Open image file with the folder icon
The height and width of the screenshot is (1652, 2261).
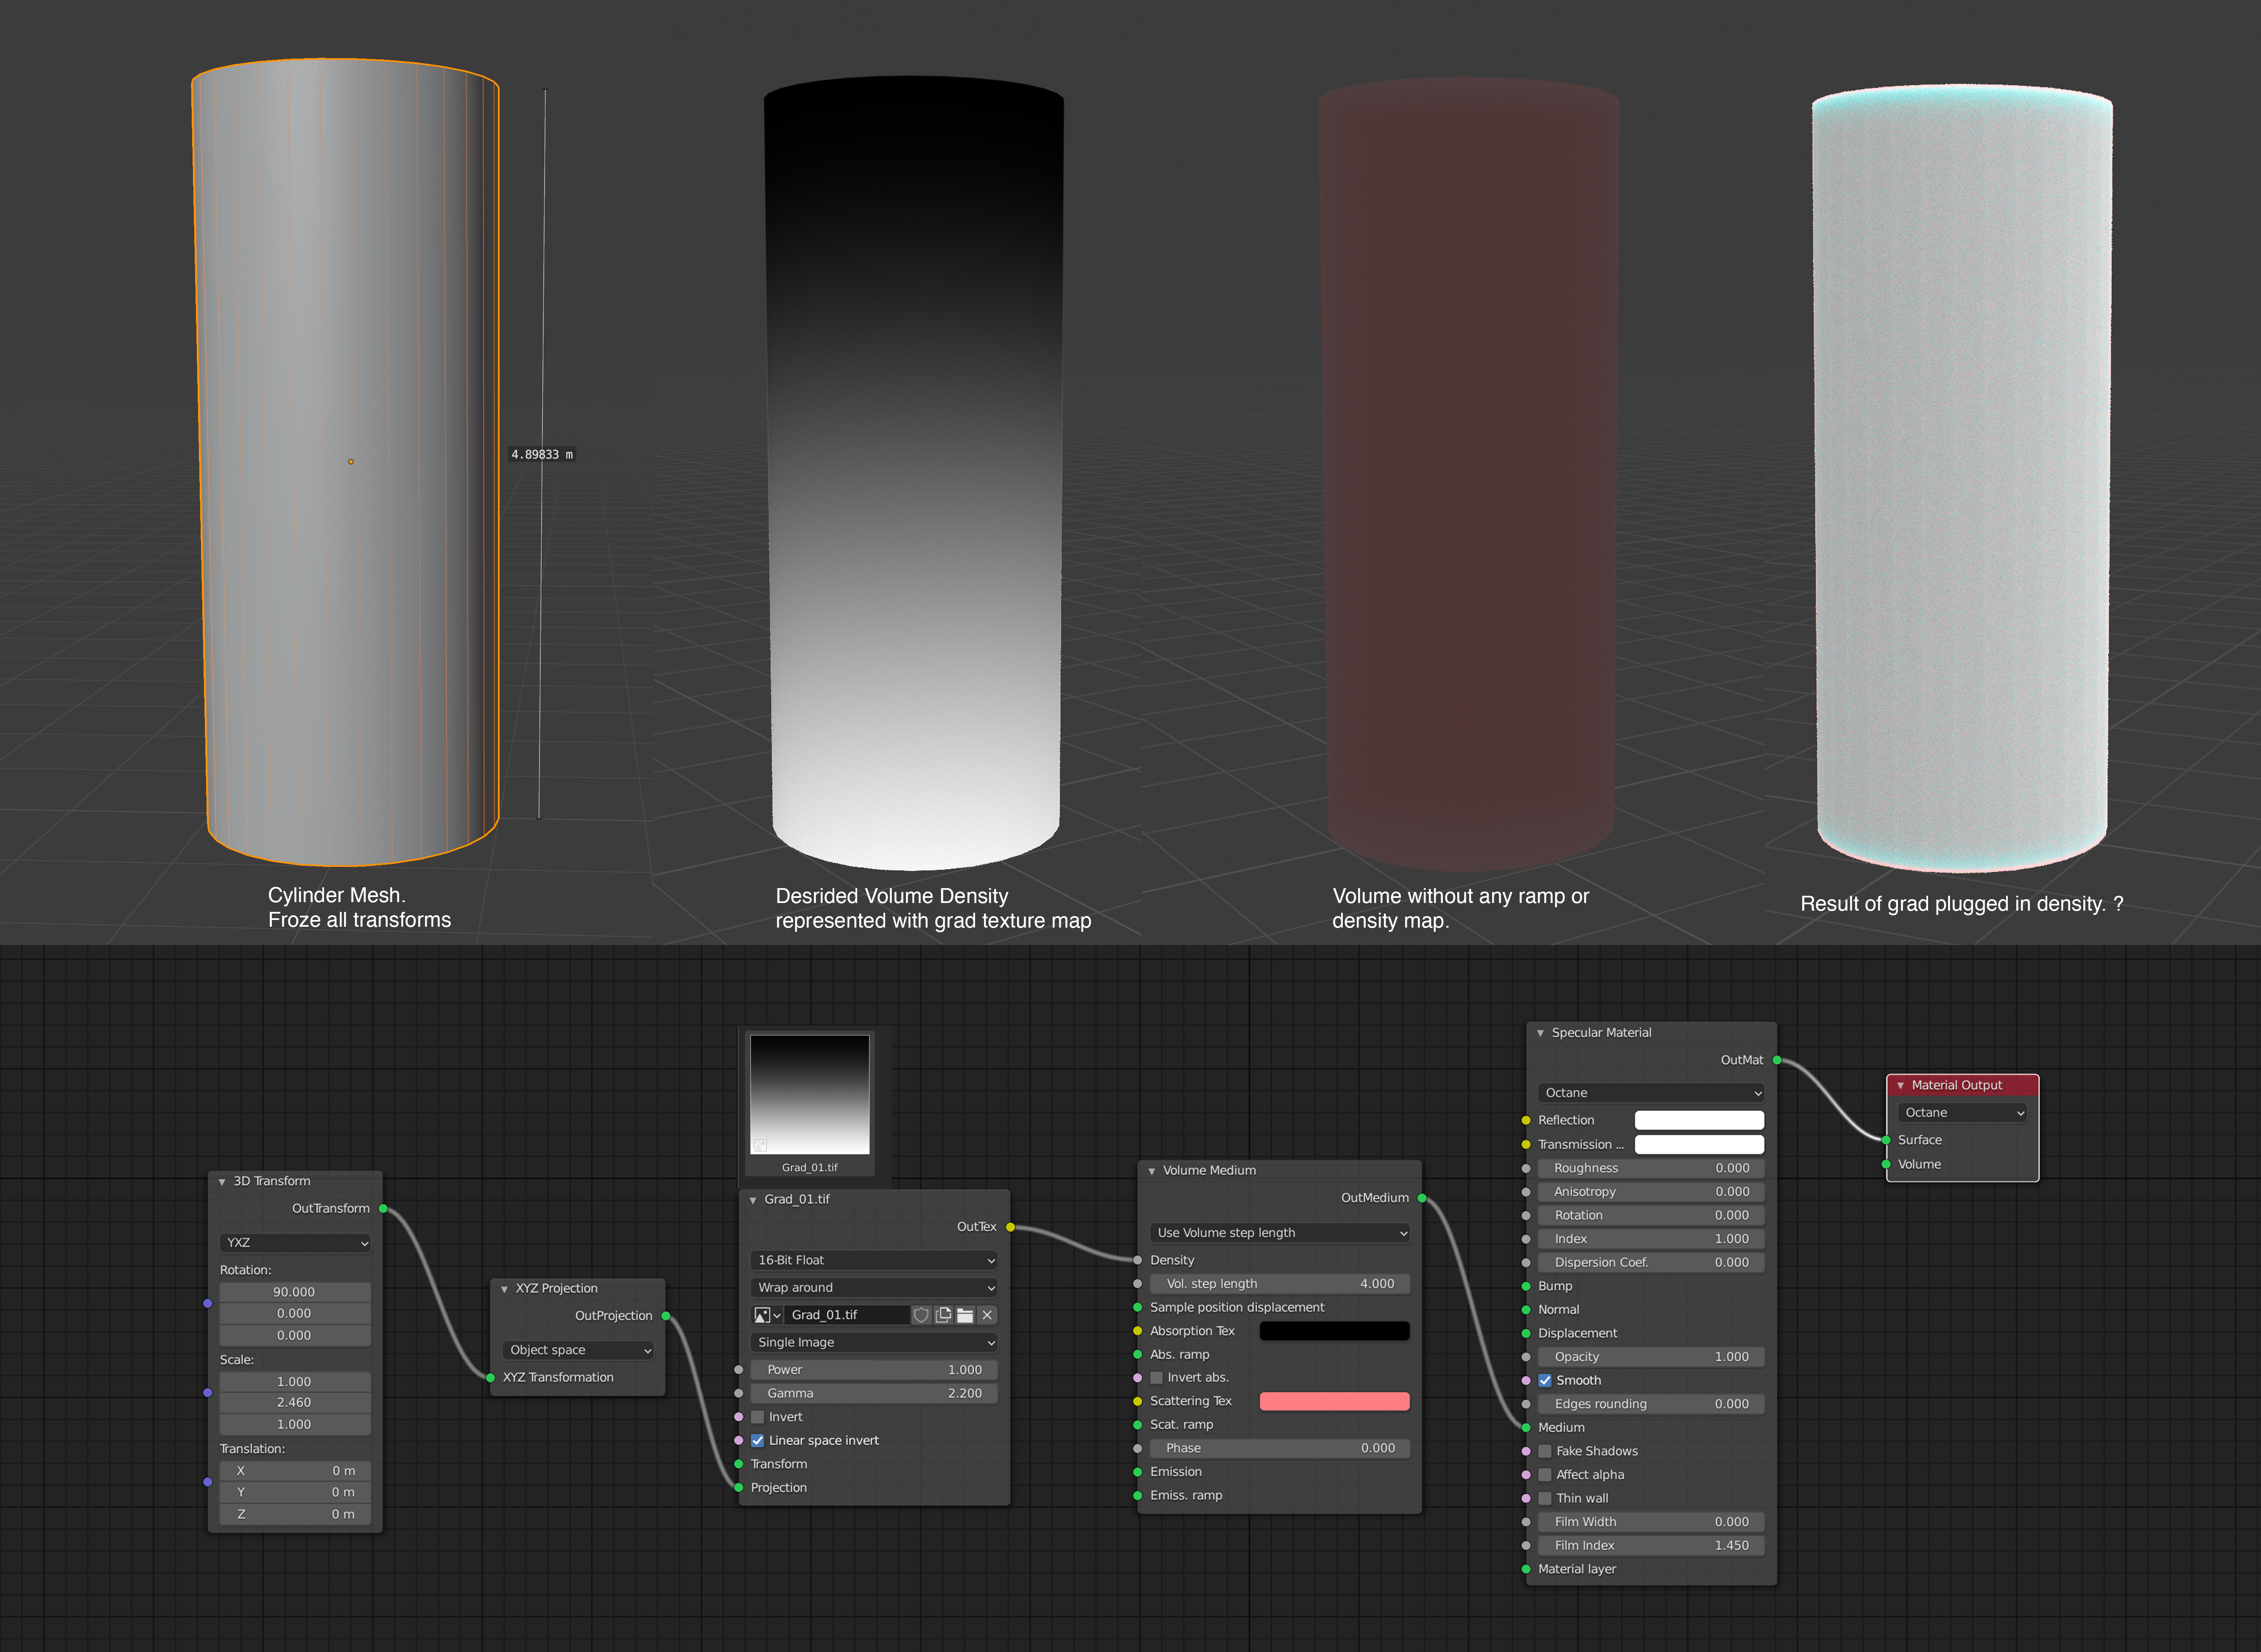[x=965, y=1315]
